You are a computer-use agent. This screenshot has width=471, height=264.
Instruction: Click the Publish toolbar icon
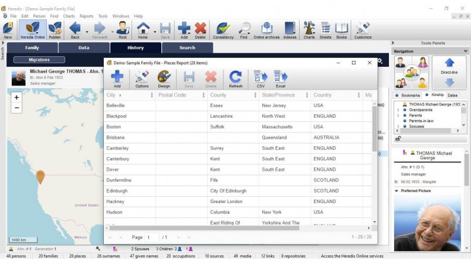pyautogui.click(x=55, y=30)
